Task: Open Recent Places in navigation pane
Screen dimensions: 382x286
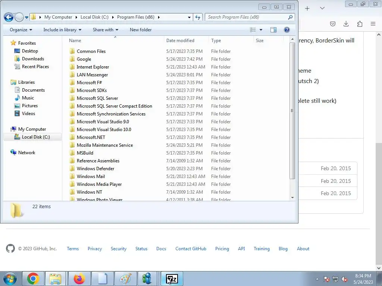Action: [32, 66]
